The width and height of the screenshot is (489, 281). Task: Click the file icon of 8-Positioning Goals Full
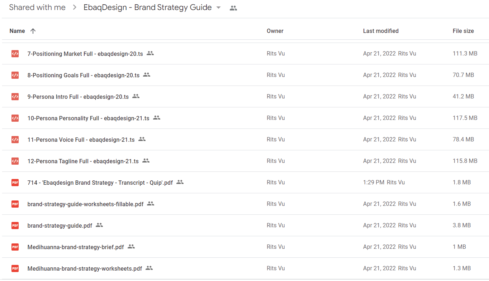tap(15, 75)
